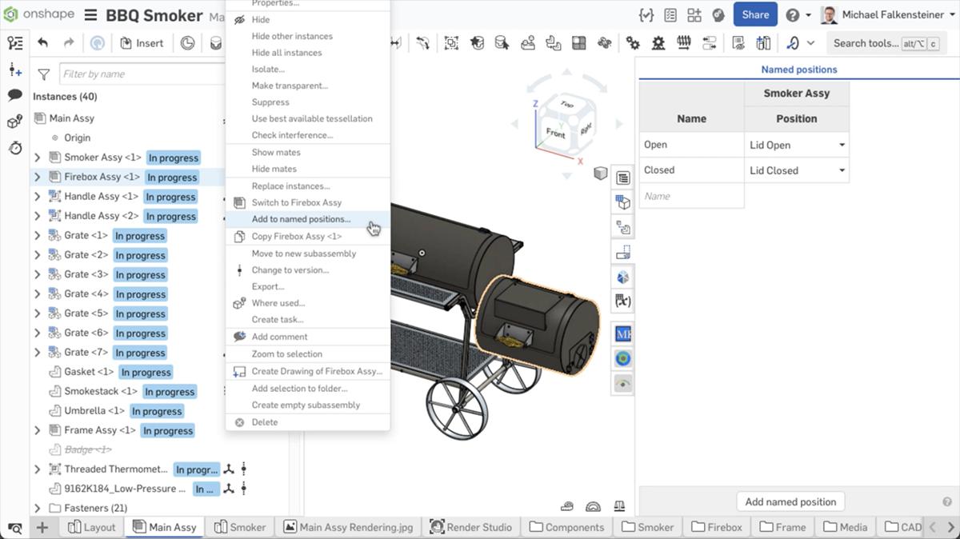Choose Zoom to selection from the context menu
The width and height of the screenshot is (960, 539).
tap(288, 353)
